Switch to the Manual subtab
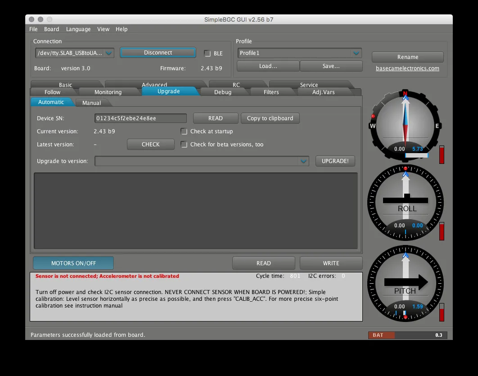Image resolution: width=478 pixels, height=376 pixels. (x=92, y=103)
